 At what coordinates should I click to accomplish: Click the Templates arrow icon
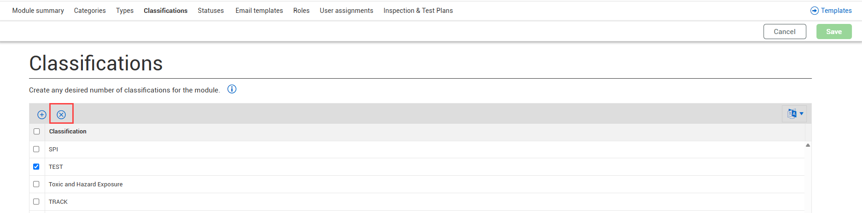coord(814,11)
